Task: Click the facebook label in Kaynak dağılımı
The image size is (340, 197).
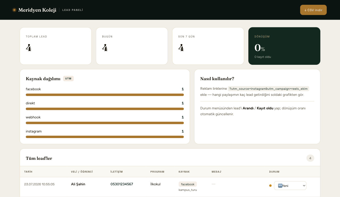Action: pos(33,89)
